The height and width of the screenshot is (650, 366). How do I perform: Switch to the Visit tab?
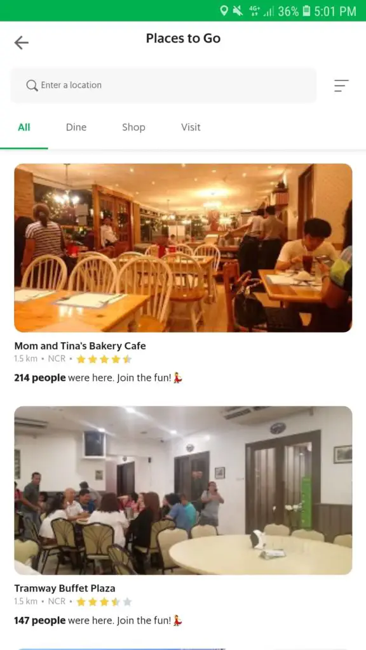191,128
